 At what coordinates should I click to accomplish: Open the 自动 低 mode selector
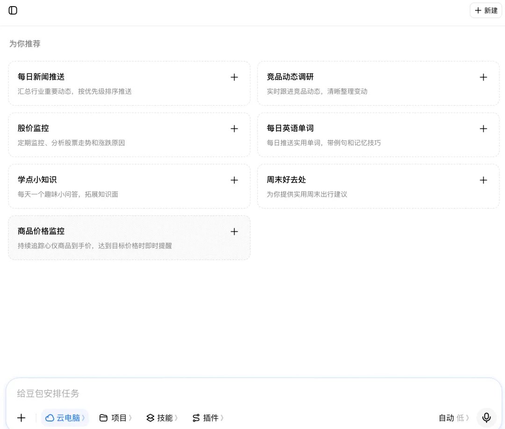454,418
